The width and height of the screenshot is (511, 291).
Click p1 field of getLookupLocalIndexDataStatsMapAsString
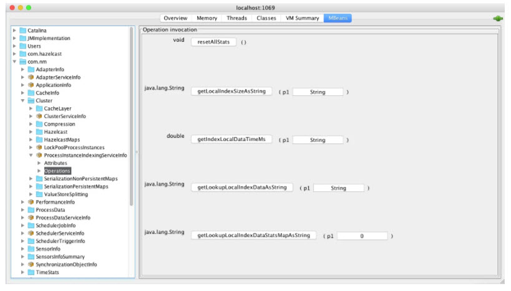tap(363, 236)
